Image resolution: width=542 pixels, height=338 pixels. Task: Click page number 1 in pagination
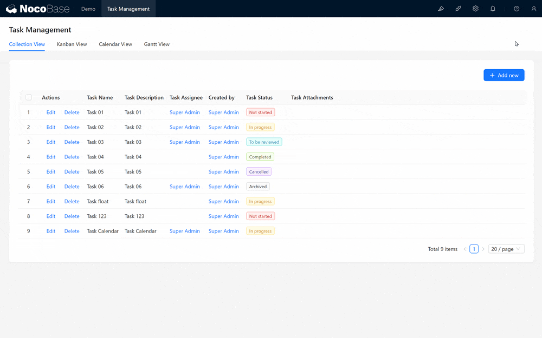coord(474,249)
